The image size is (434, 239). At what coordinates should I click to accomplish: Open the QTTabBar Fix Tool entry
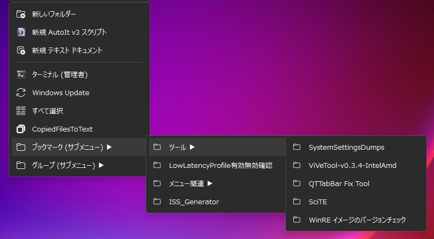click(356, 183)
